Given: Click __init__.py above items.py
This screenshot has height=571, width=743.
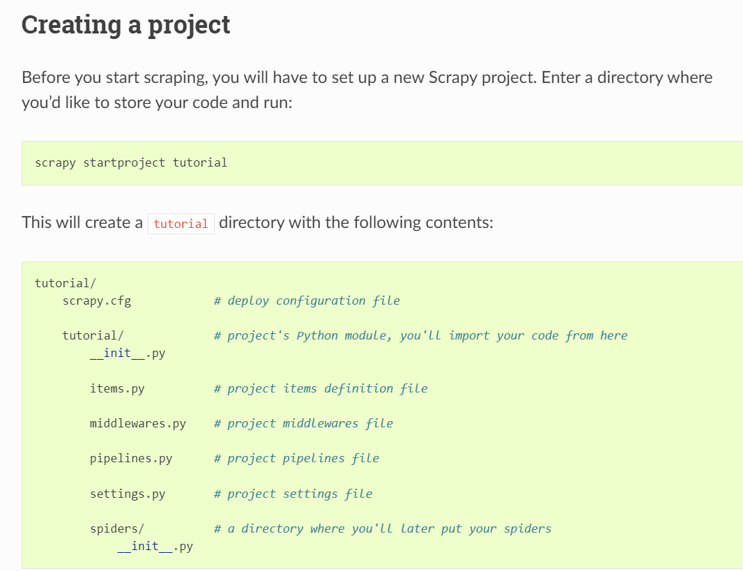Looking at the screenshot, I should click(128, 353).
